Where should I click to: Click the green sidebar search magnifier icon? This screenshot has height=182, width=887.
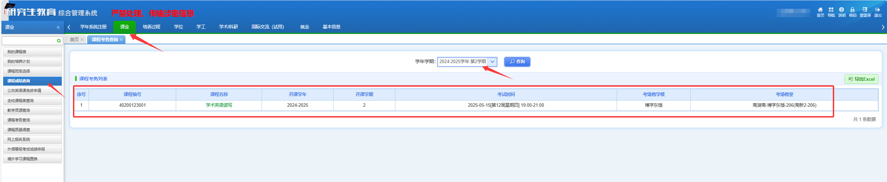click(x=59, y=41)
